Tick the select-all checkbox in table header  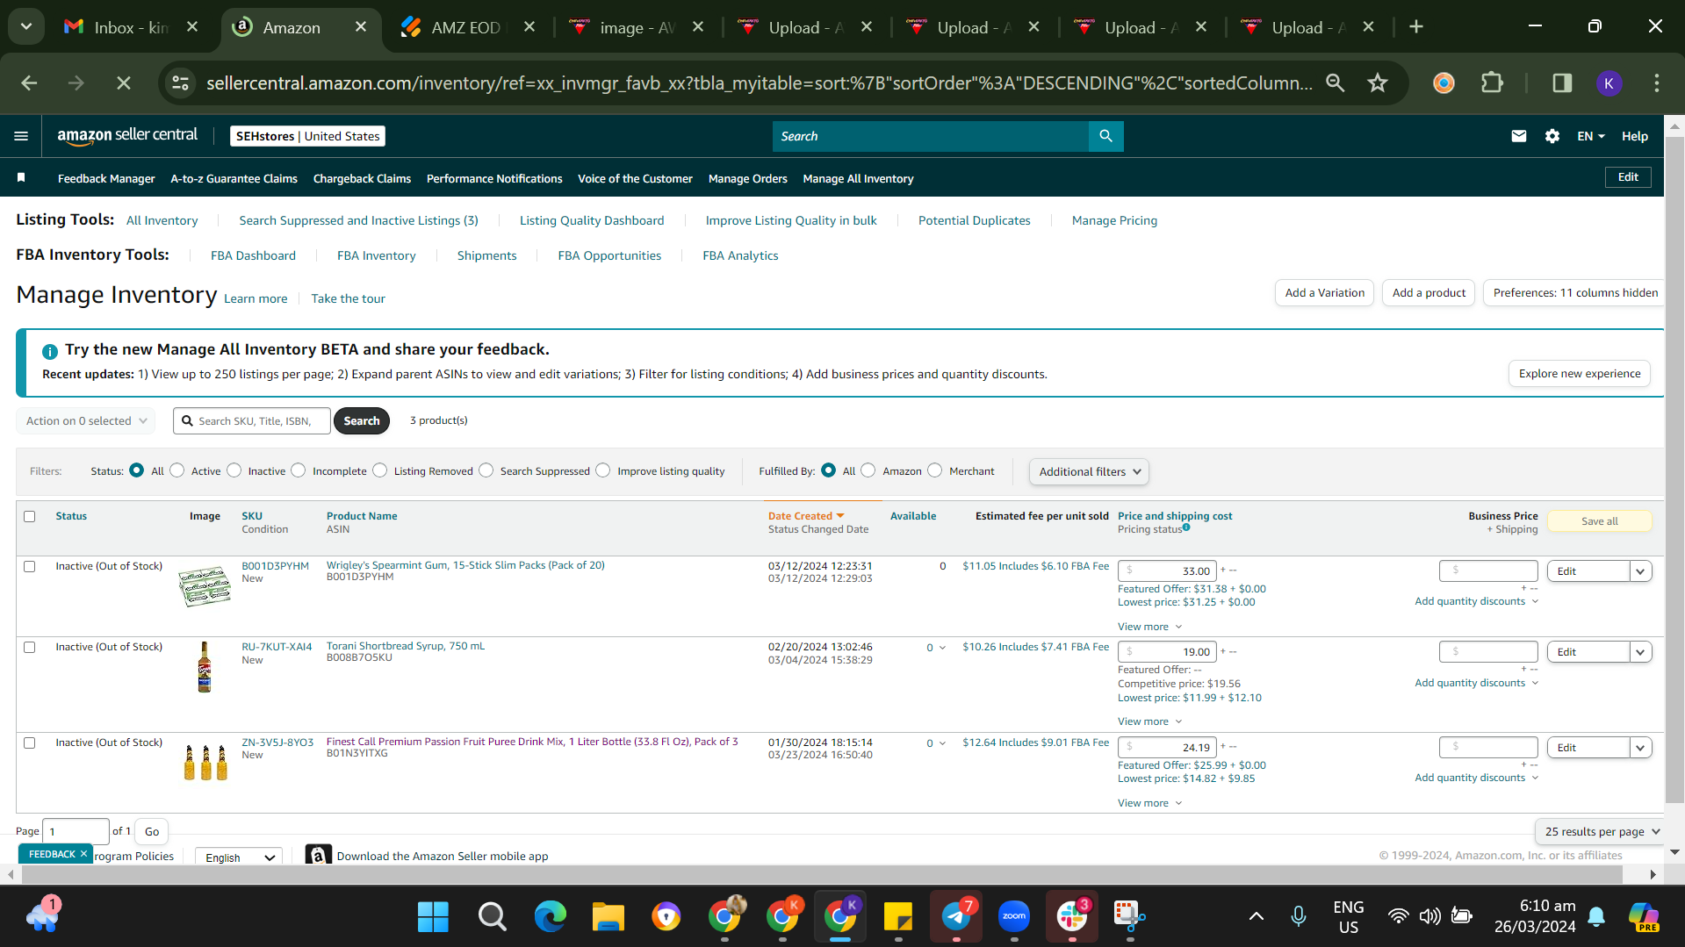coord(30,516)
